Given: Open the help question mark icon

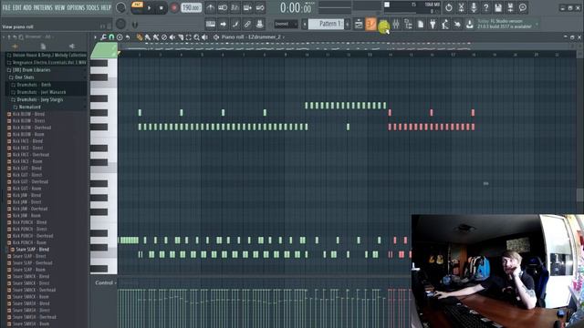Looking at the screenshot, I should pos(485,7).
